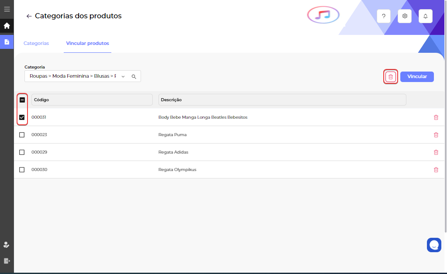
Task: Uncheck the 000031 product checkbox
Action: pos(22,117)
